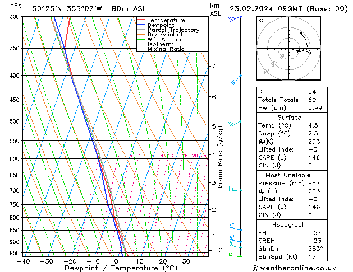Viewport: 353px width, 272px height.
Task: Click the StmSpd (kt) value '17'
Action: pyautogui.click(x=312, y=256)
